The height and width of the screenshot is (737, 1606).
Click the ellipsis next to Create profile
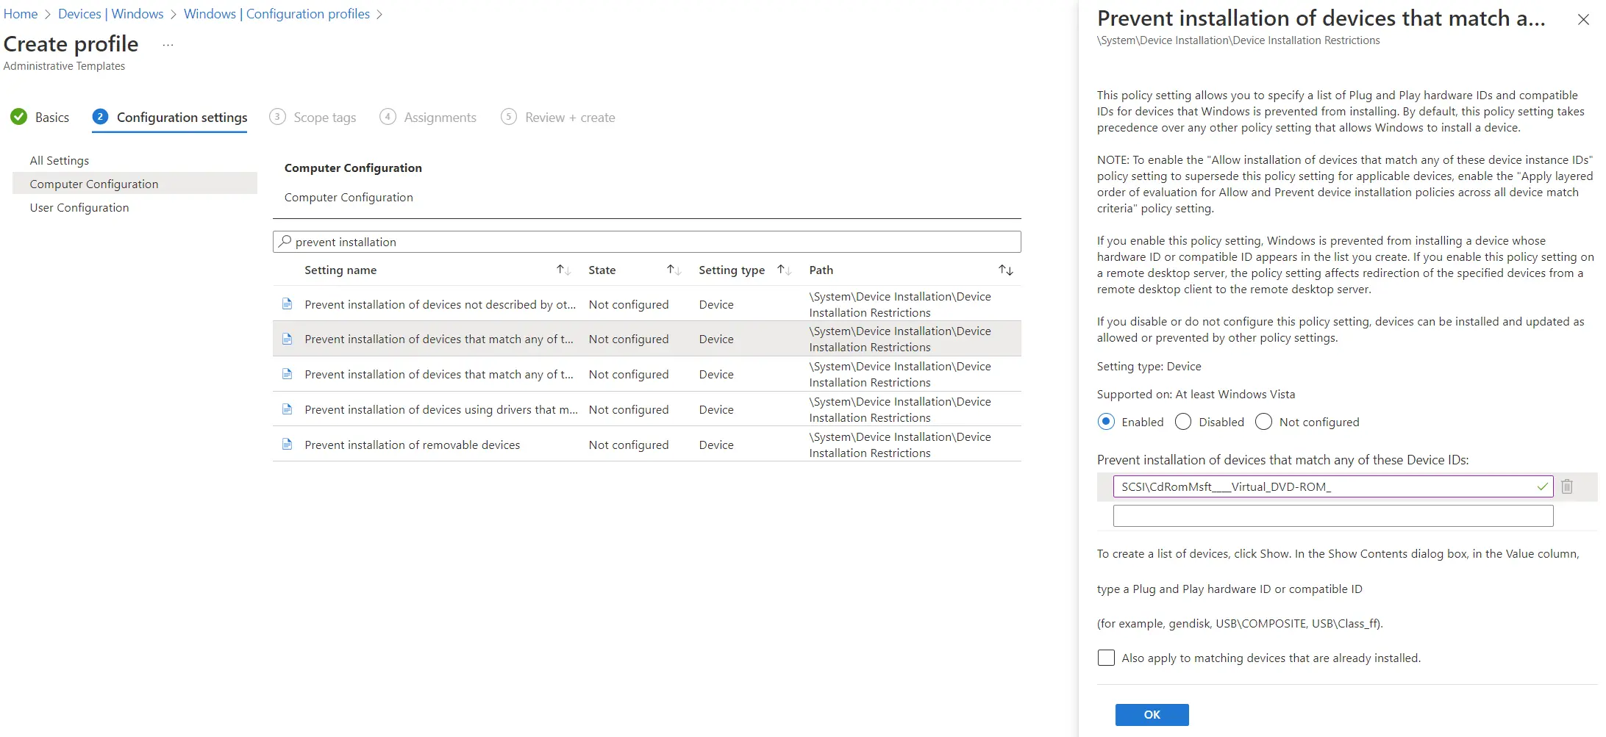coord(168,46)
